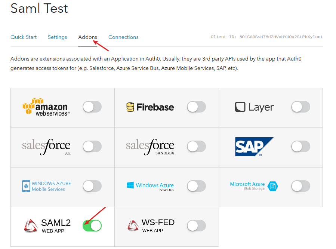The width and height of the screenshot is (336, 249).
Task: Click the Microsoft Azure Blob Storage logo
Action: 254,186
